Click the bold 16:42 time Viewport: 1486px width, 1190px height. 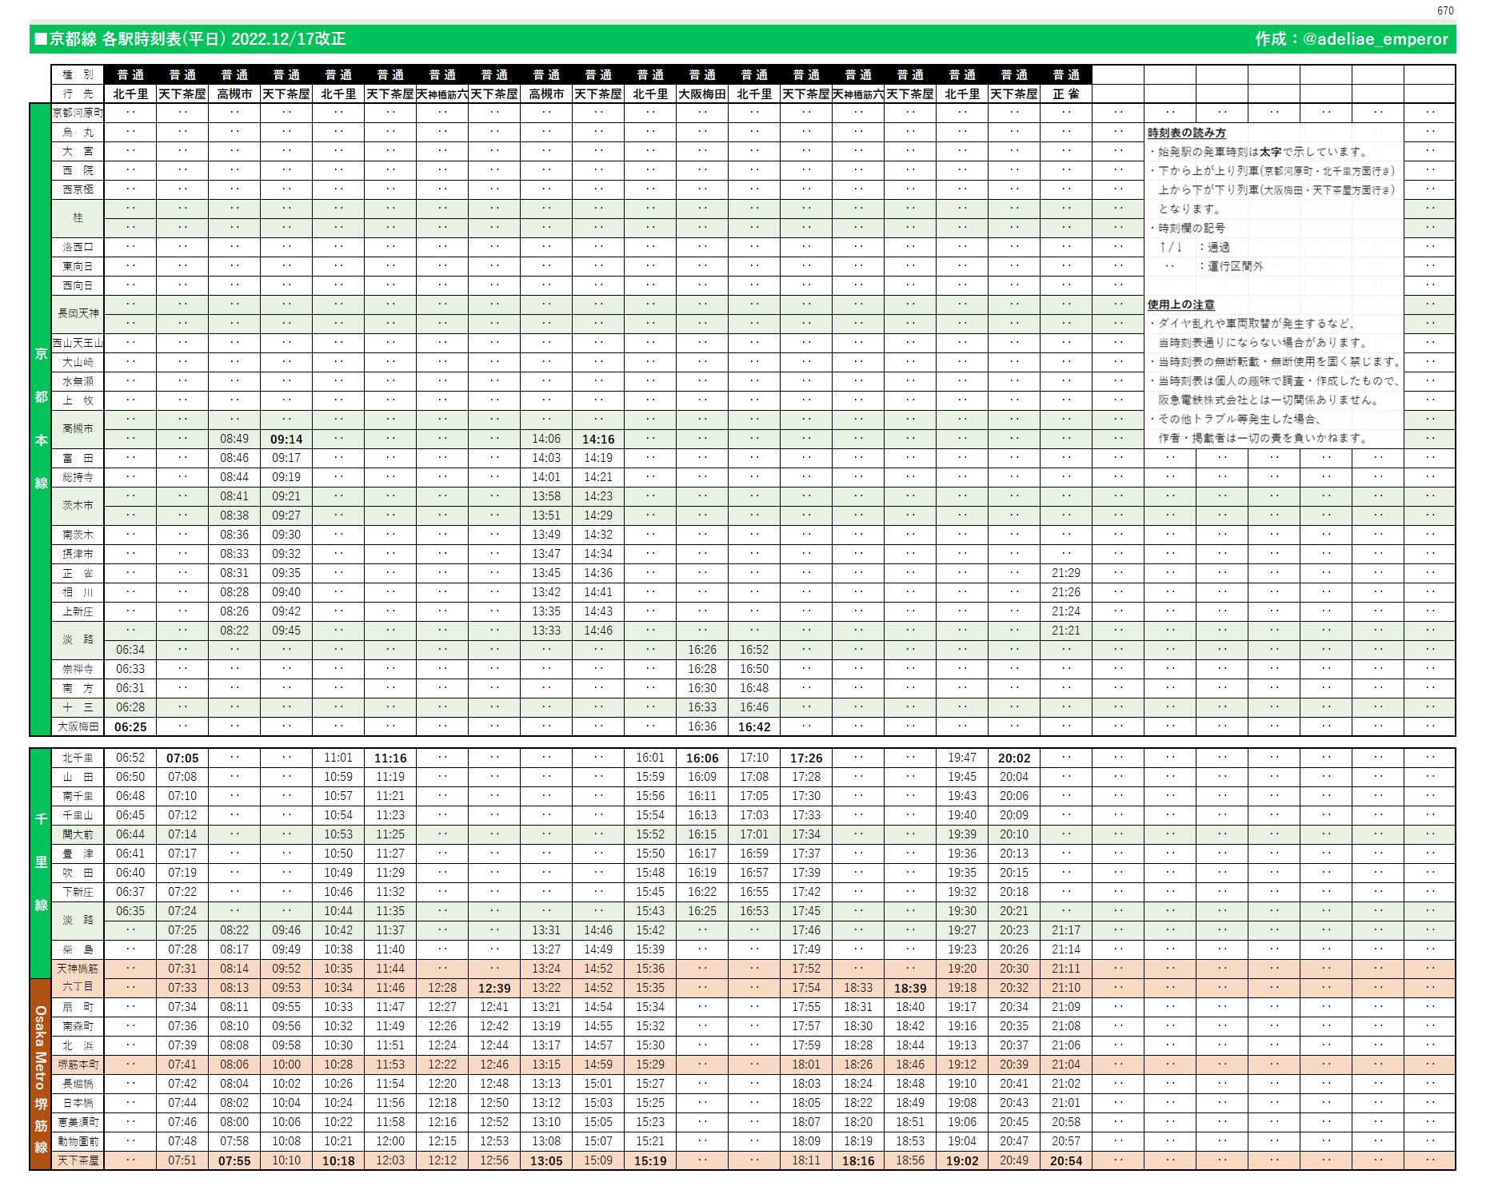[x=754, y=726]
